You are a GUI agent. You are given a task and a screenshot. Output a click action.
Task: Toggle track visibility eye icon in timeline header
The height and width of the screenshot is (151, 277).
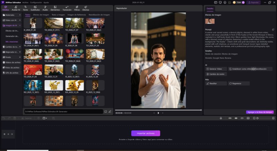tap(8, 134)
